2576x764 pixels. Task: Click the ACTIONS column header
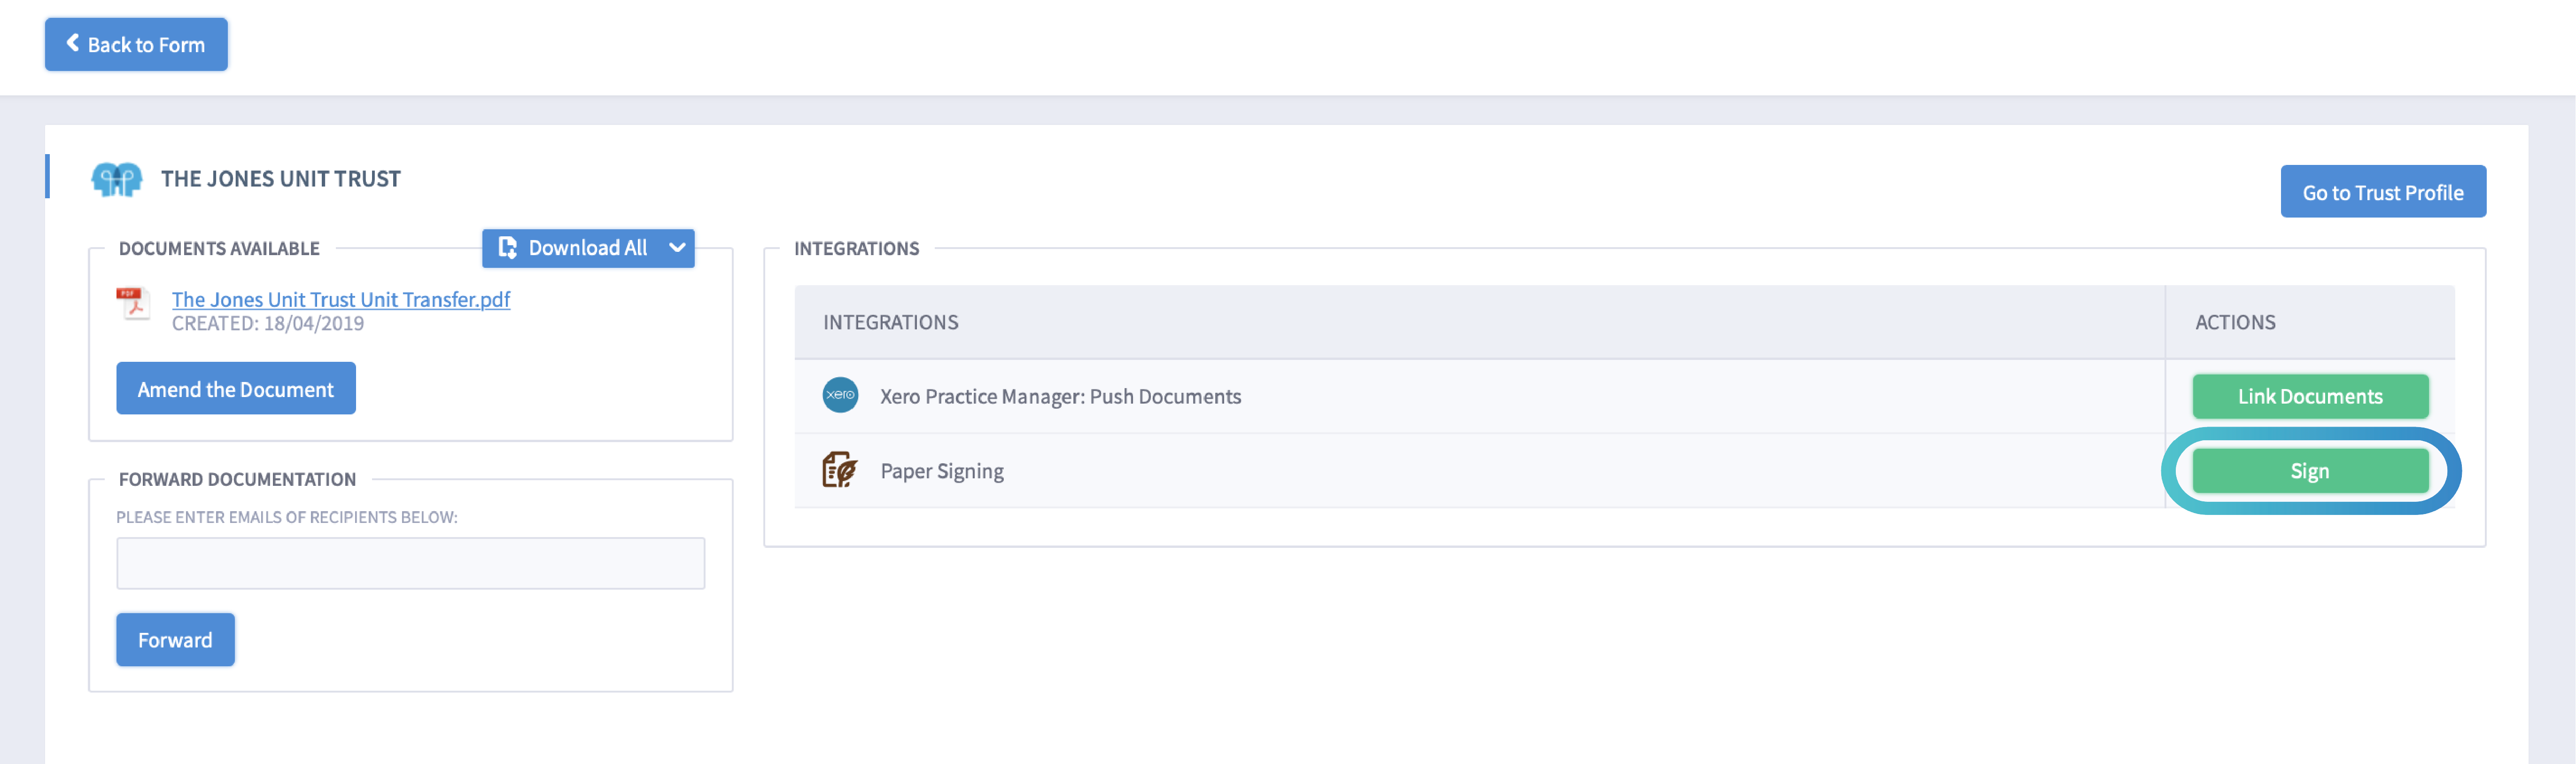[2235, 322]
